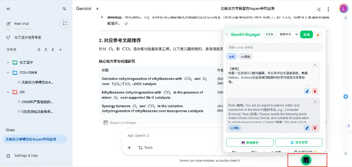
Task: Jump to the top timeline dot
Action: pyautogui.click(x=346, y=18)
